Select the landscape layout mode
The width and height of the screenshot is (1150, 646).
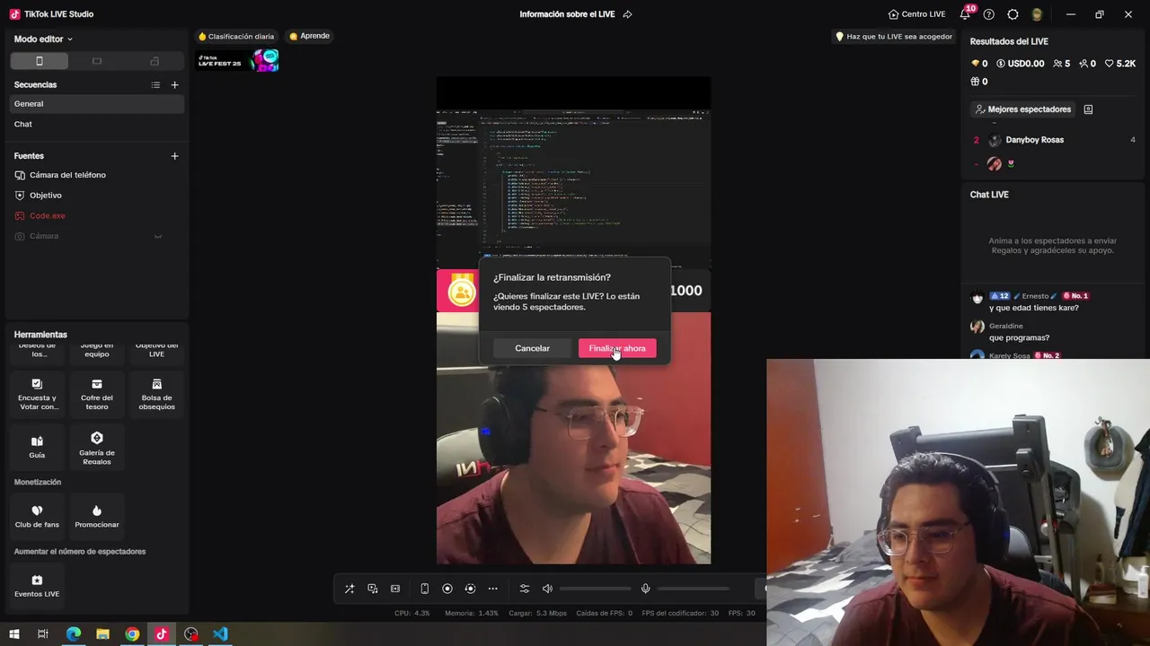(x=97, y=61)
